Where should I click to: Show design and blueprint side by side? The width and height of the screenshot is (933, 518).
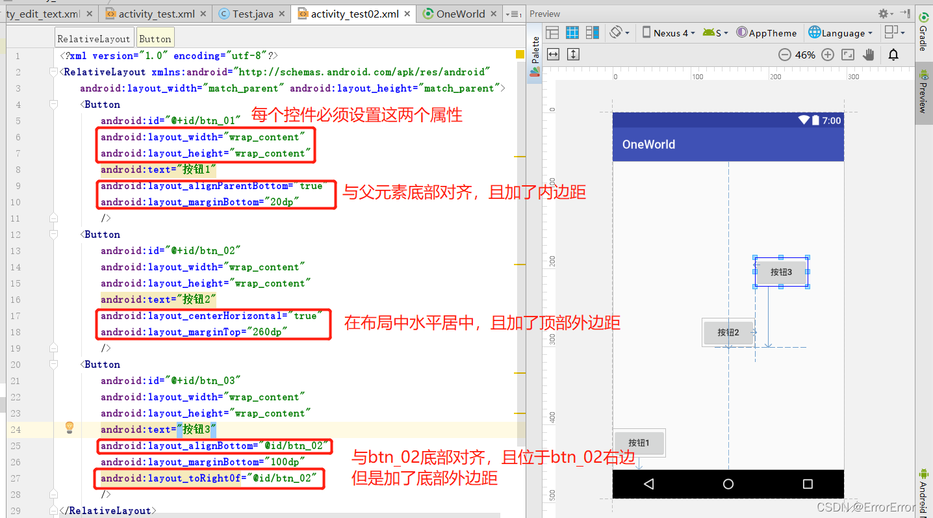coord(592,32)
